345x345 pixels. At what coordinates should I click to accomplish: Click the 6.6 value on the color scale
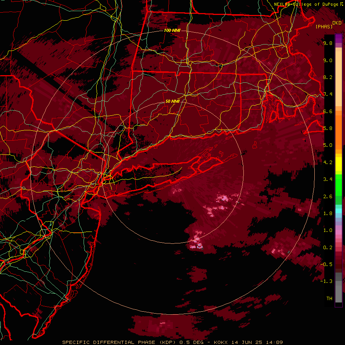(328, 111)
